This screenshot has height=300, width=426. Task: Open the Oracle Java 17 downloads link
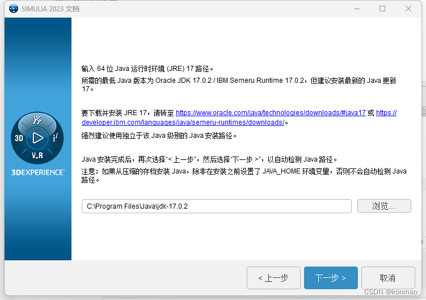pos(271,113)
